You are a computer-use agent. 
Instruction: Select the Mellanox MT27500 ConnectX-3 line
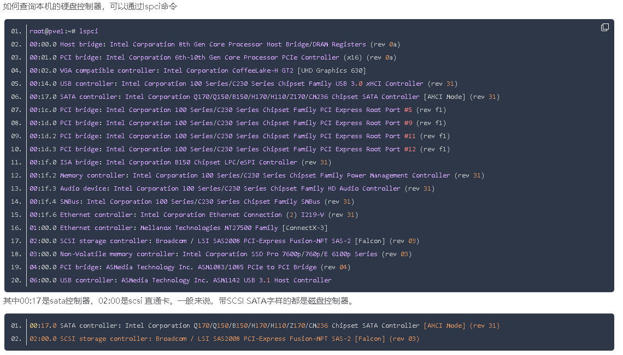point(178,228)
